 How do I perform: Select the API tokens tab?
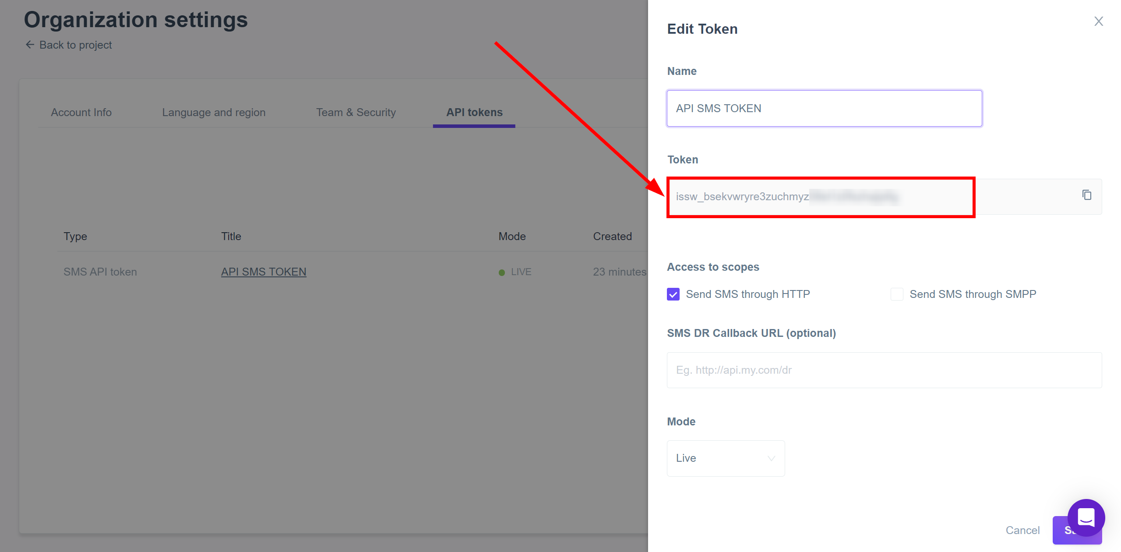(x=473, y=112)
